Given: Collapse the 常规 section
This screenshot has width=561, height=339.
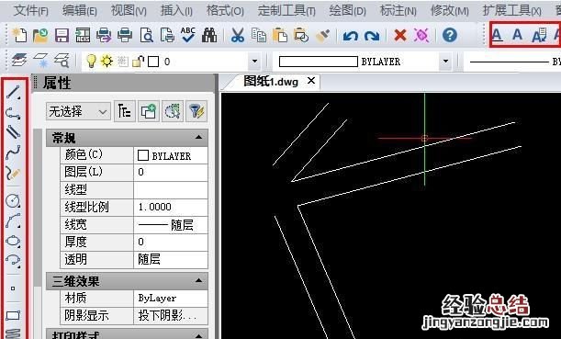Looking at the screenshot, I should click(x=198, y=138).
